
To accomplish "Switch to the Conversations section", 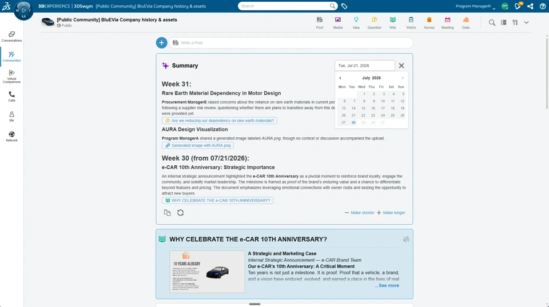I will [x=11, y=37].
